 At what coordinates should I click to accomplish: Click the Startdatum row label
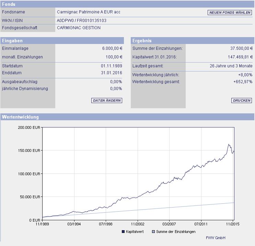tap(12, 66)
